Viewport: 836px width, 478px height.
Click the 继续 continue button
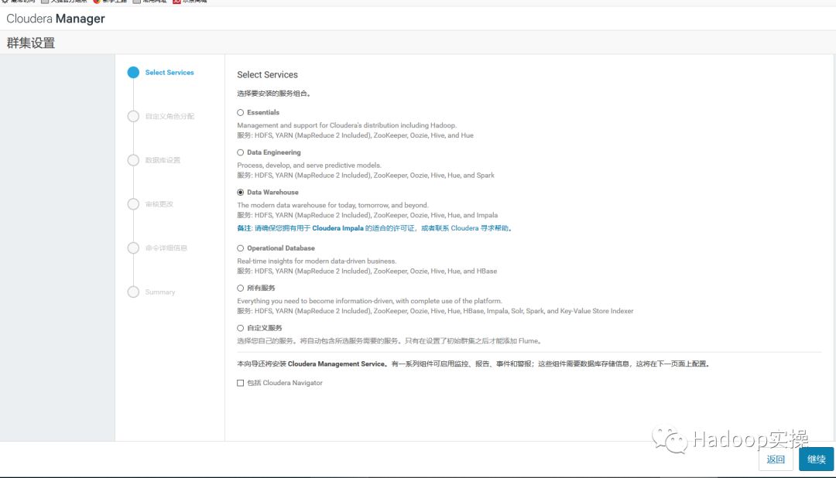(816, 459)
